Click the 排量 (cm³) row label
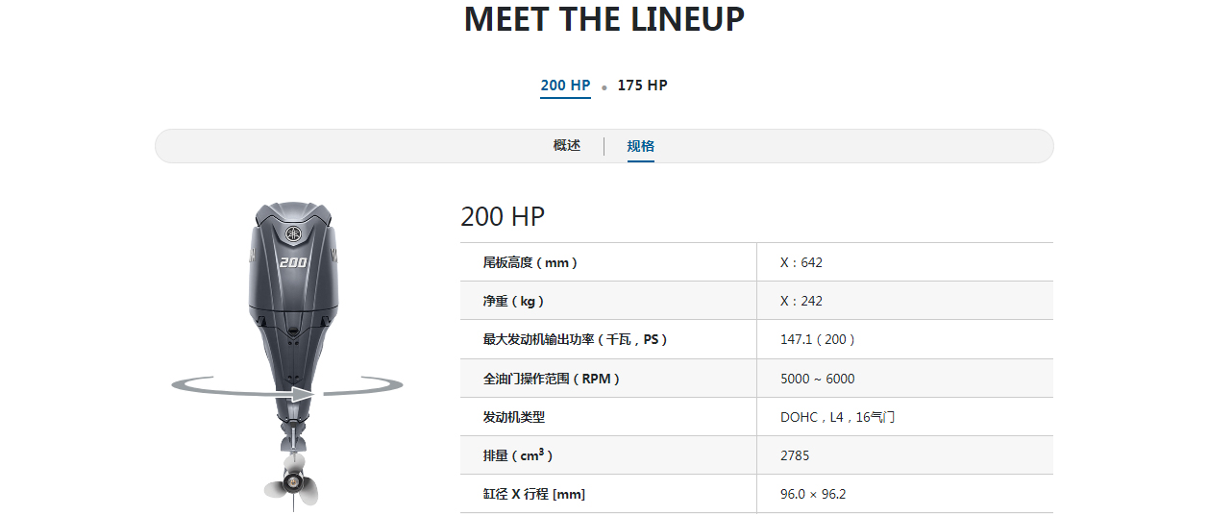 (518, 455)
